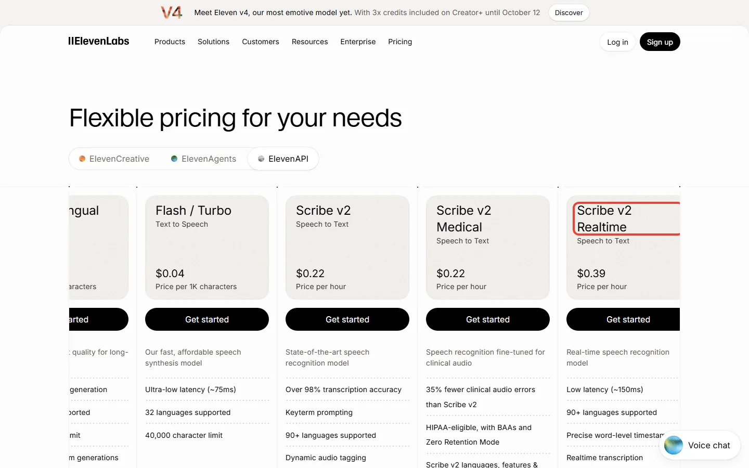Viewport: 749px width, 468px height.
Task: Click "Price per 1K characters" under Flash / Turbo
Action: click(x=196, y=287)
